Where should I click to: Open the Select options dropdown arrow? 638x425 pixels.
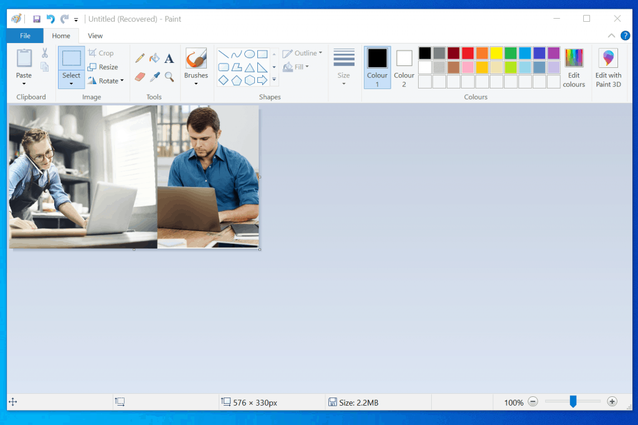71,84
